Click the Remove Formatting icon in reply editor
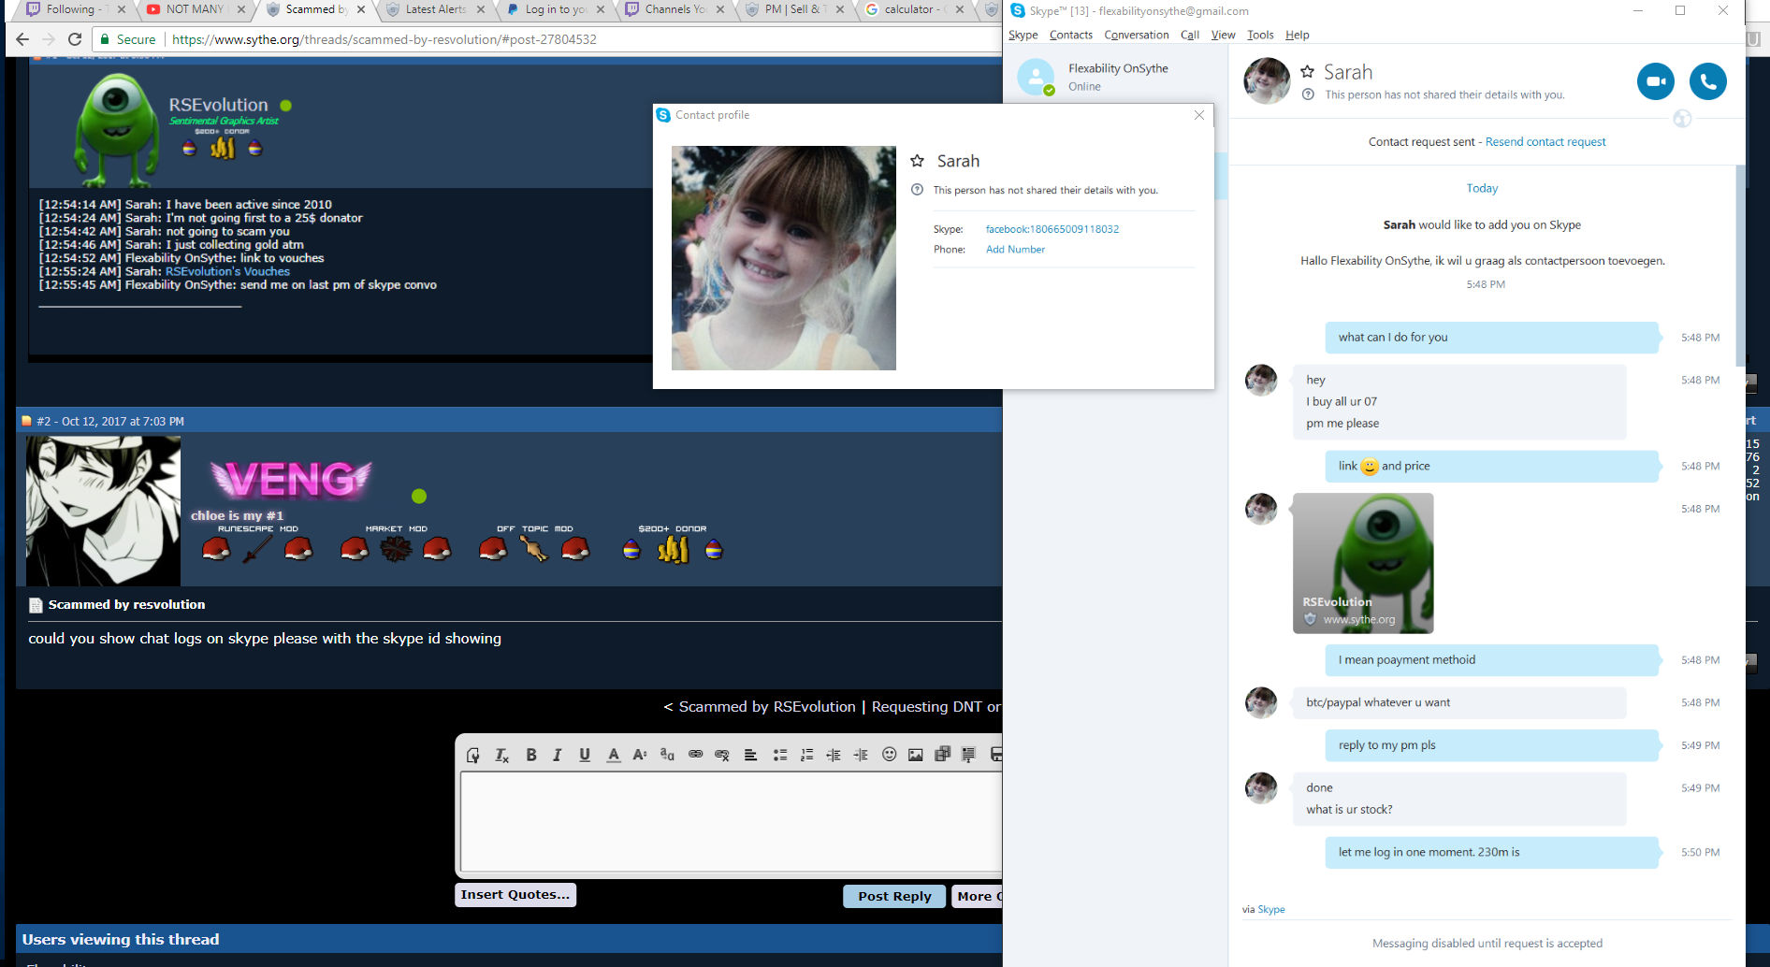1770x967 pixels. (x=501, y=755)
